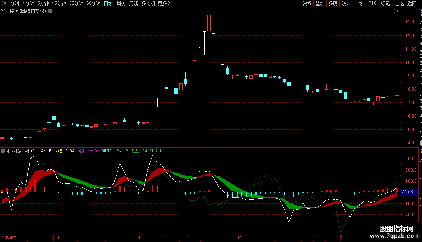
Task: Click the 300.0 indicator axis label
Action: (x=411, y=159)
